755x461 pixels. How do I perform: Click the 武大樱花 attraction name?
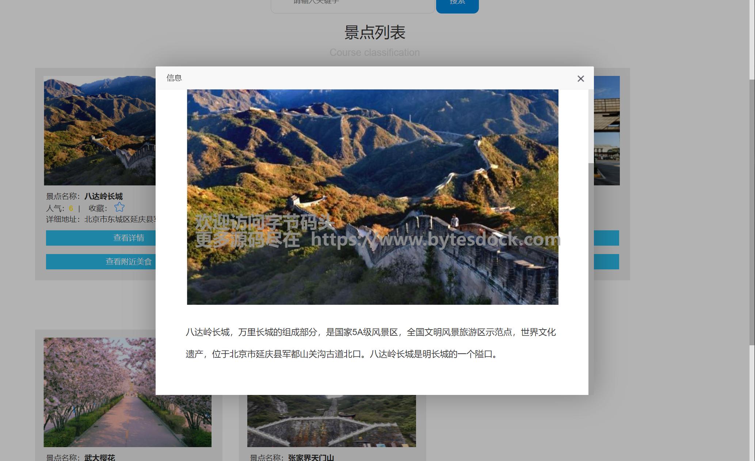[x=99, y=457]
